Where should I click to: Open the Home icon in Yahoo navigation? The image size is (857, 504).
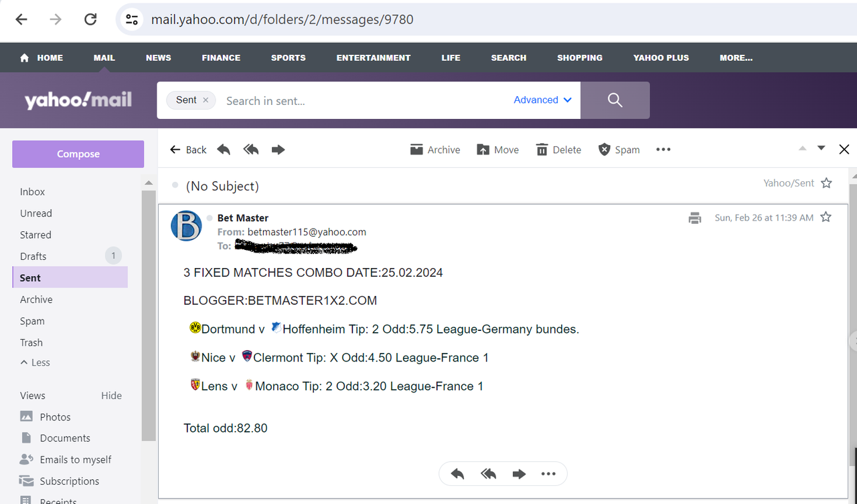point(25,58)
